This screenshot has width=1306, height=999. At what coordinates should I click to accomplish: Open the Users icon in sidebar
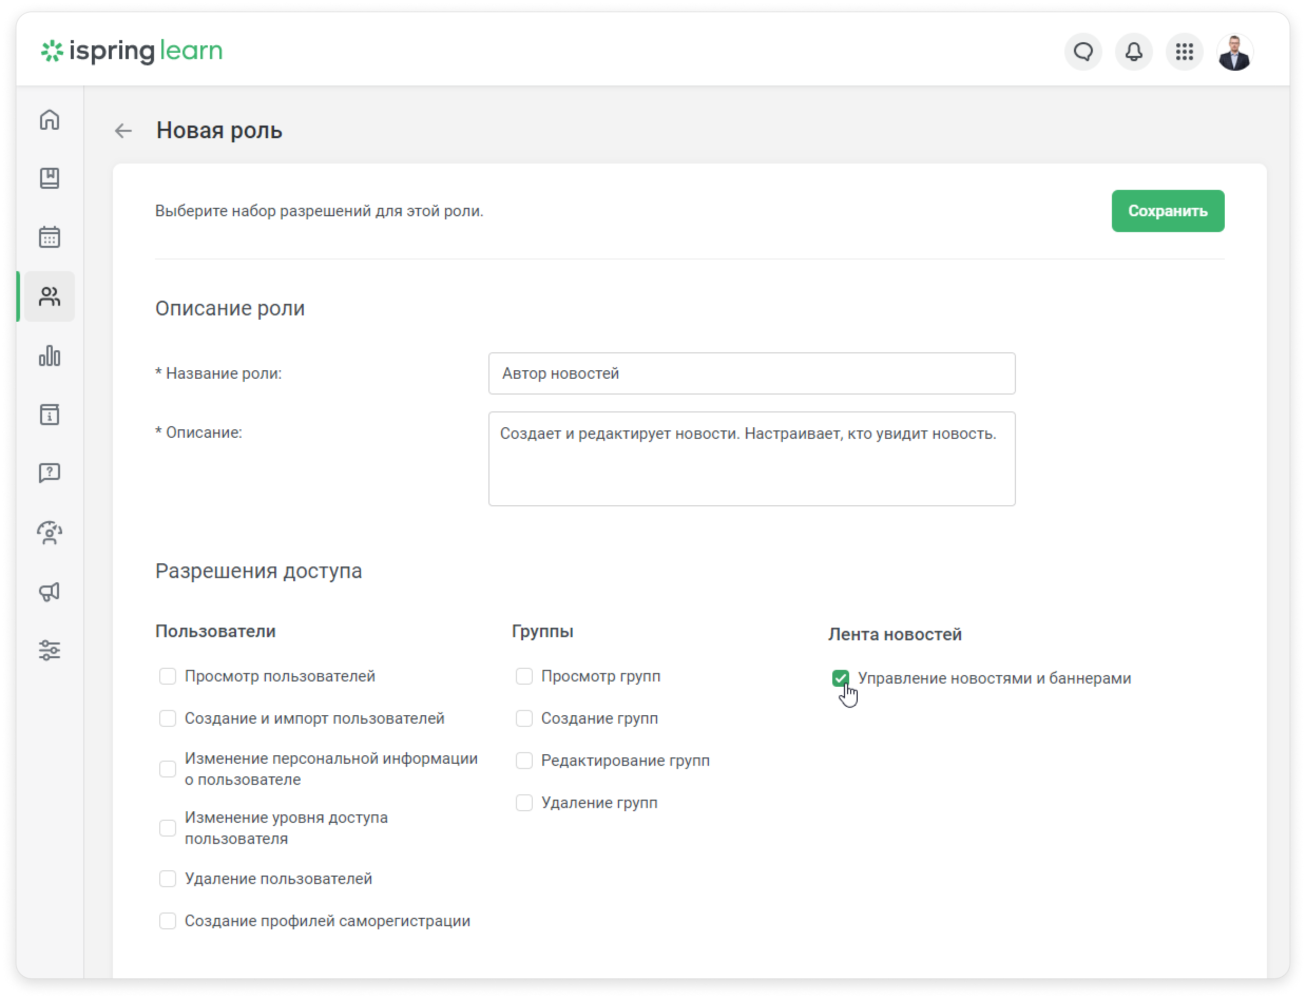click(x=50, y=296)
